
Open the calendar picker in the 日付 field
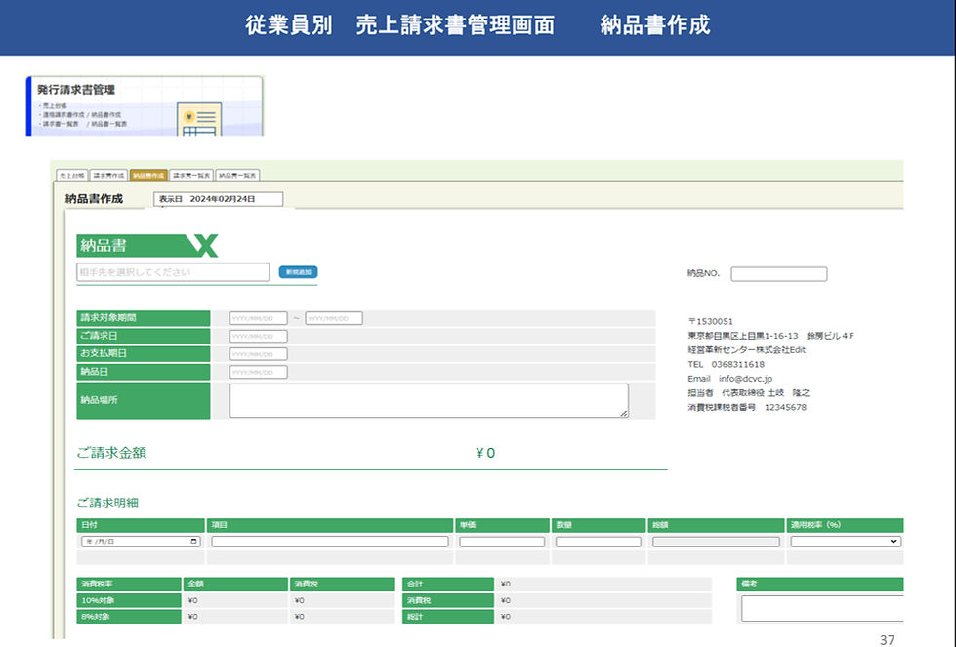[194, 541]
